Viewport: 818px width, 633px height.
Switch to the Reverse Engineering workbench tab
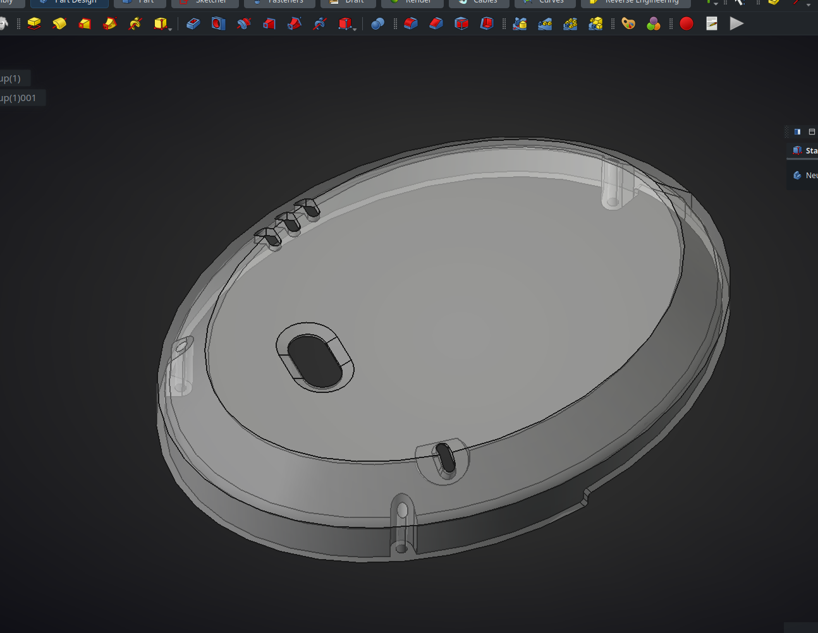click(635, 3)
